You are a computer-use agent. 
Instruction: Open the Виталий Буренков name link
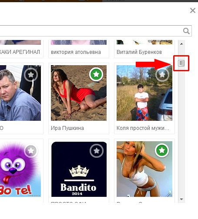pos(139,52)
